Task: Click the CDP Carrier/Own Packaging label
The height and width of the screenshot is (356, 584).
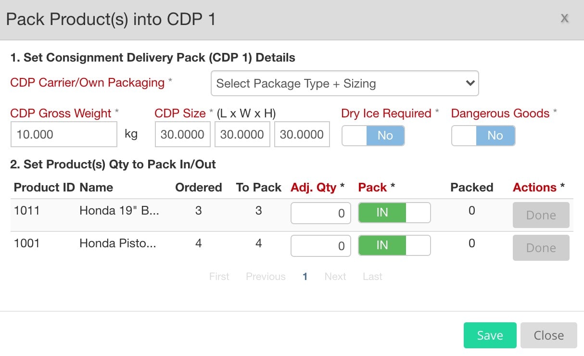Action: click(x=88, y=83)
